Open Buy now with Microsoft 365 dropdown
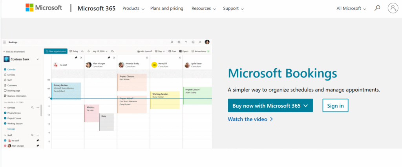This screenshot has width=402, height=167. (x=270, y=105)
